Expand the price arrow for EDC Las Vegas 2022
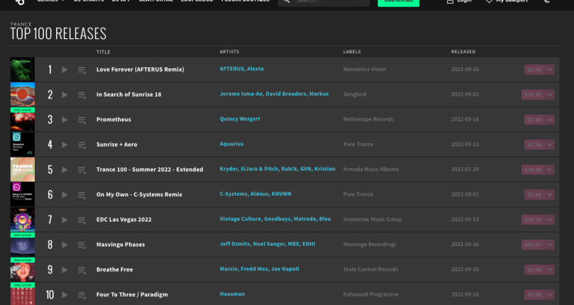The image size is (574, 305). coord(550,220)
